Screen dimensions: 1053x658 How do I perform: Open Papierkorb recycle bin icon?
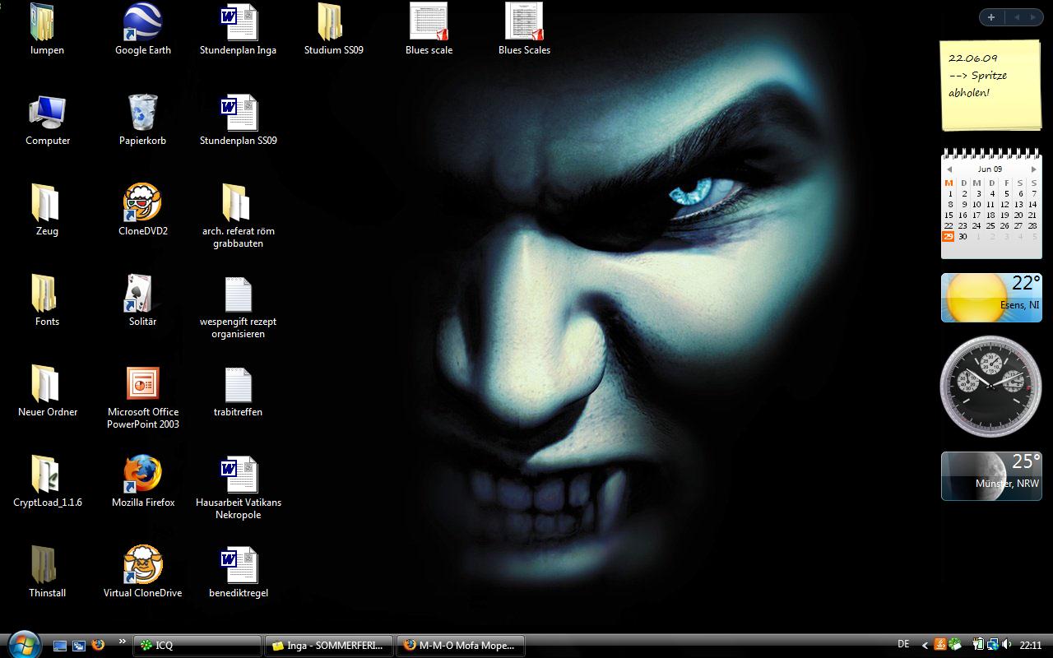pyautogui.click(x=142, y=114)
